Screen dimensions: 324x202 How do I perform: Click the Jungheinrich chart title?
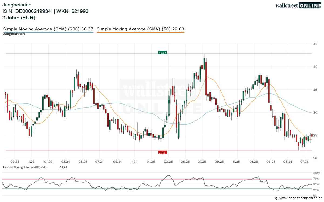click(17, 5)
